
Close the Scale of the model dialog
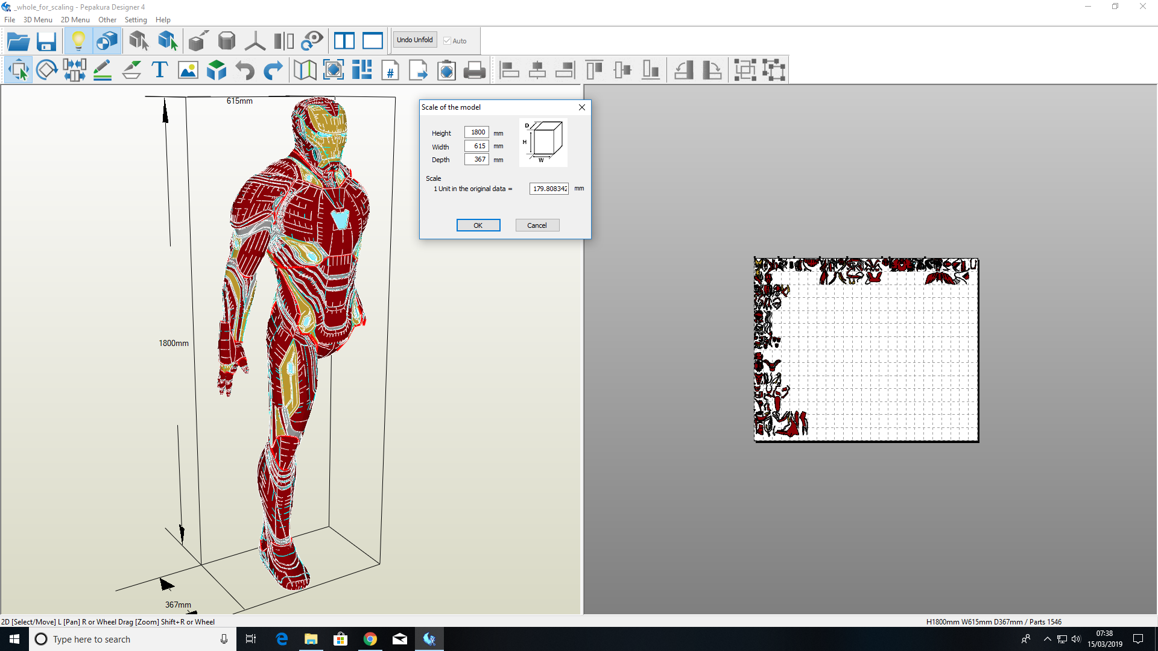click(582, 107)
